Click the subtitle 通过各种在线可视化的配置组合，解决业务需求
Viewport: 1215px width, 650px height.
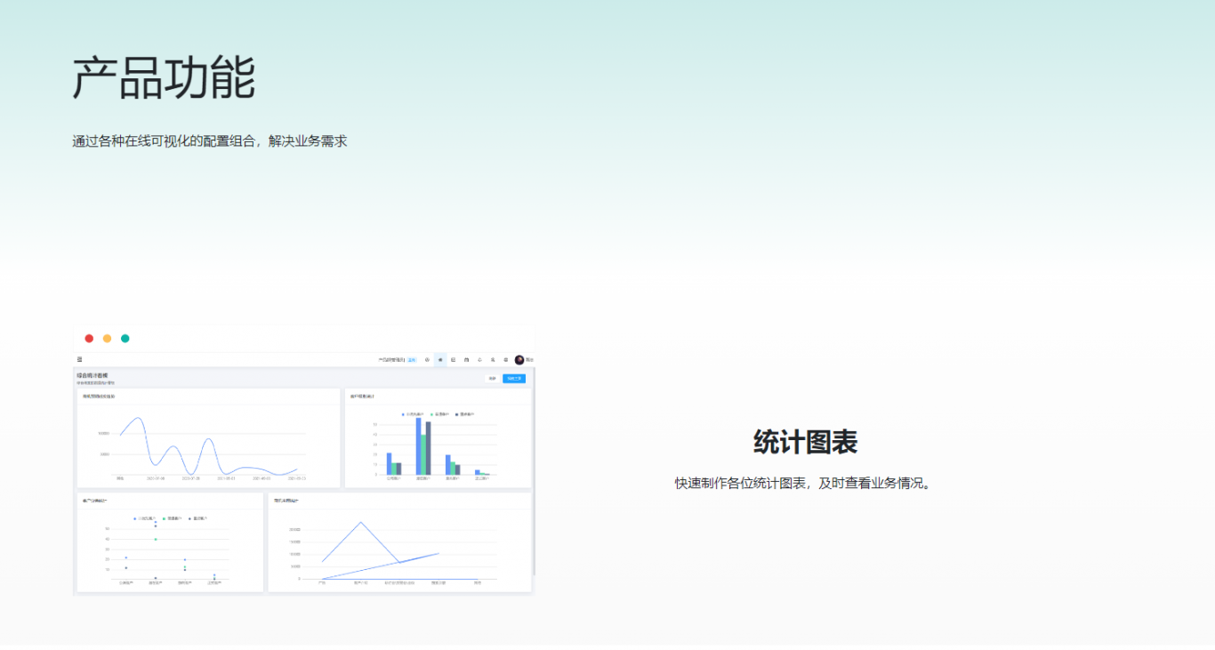[210, 140]
